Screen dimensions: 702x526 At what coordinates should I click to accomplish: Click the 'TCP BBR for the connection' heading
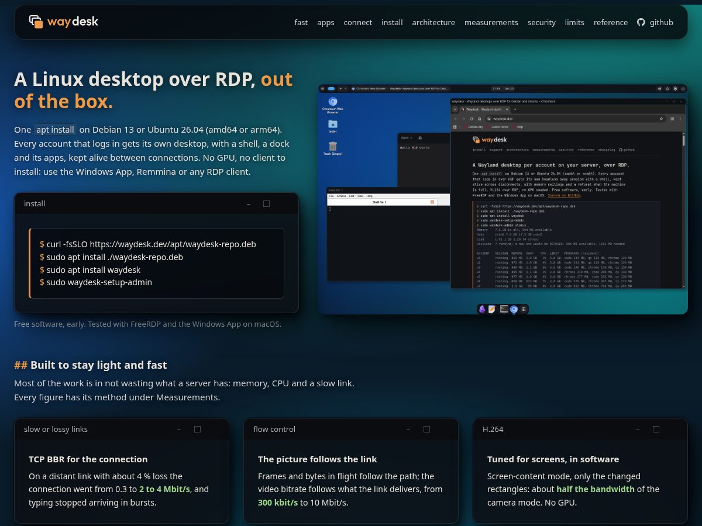click(x=88, y=459)
